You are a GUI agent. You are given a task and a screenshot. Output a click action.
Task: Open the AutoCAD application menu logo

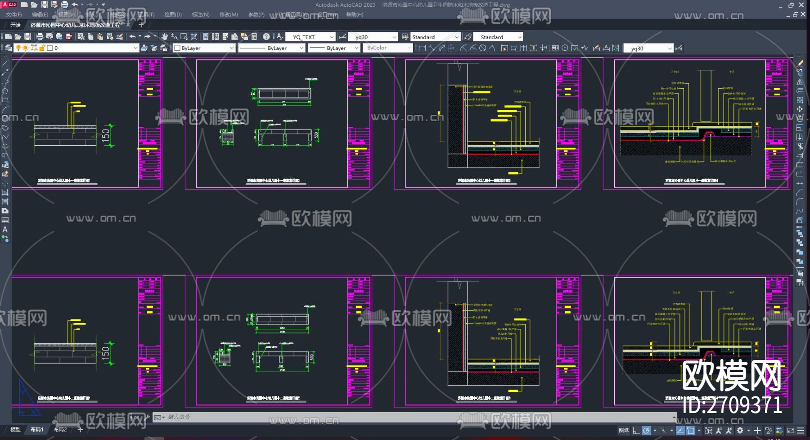tap(9, 4)
